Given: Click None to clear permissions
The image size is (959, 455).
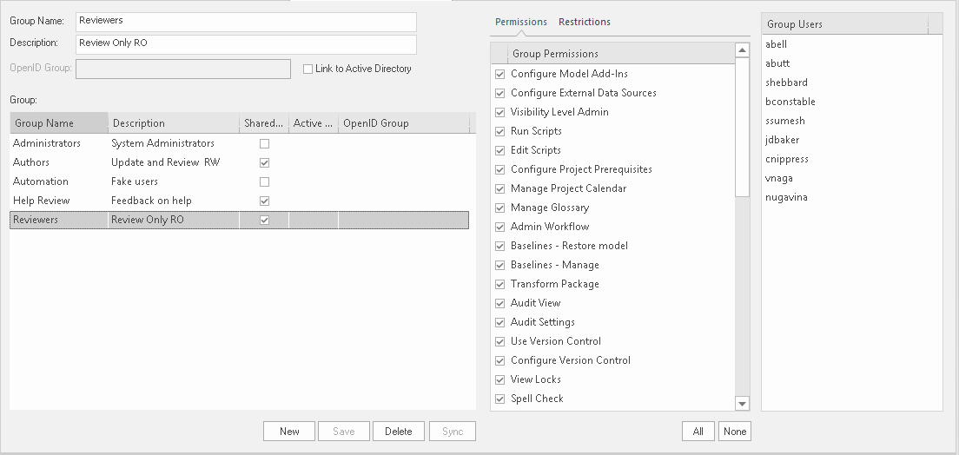Looking at the screenshot, I should [x=734, y=432].
